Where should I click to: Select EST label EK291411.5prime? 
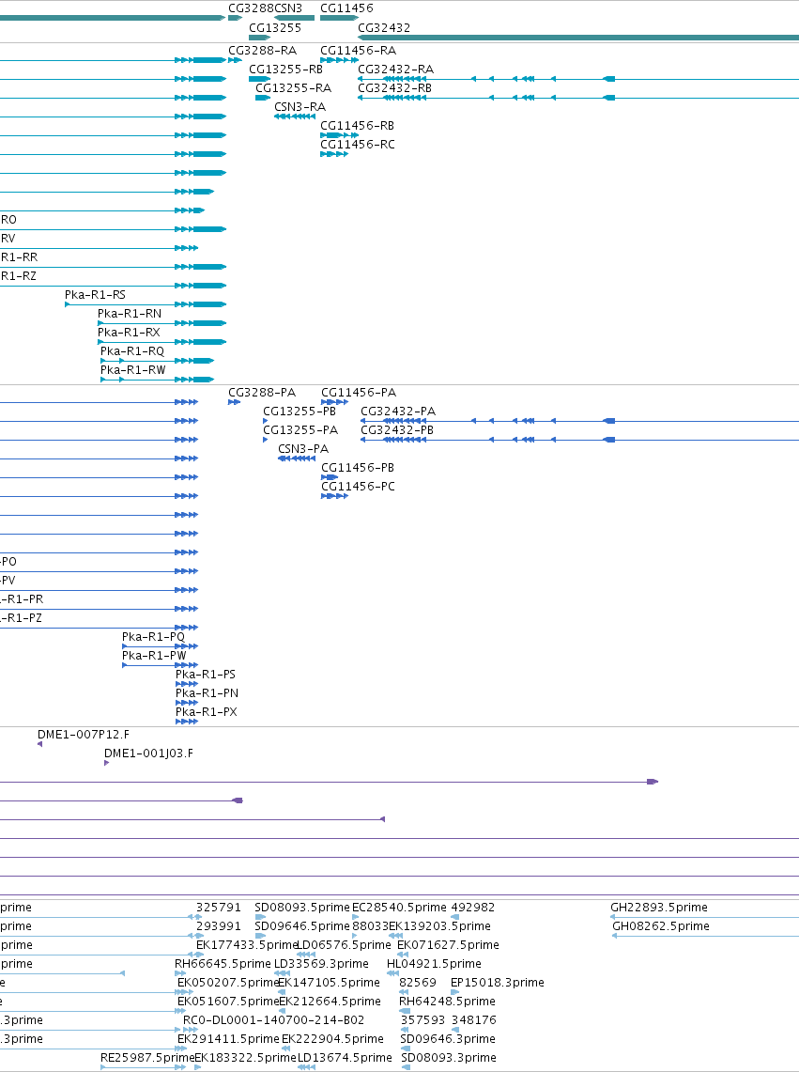228,1039
